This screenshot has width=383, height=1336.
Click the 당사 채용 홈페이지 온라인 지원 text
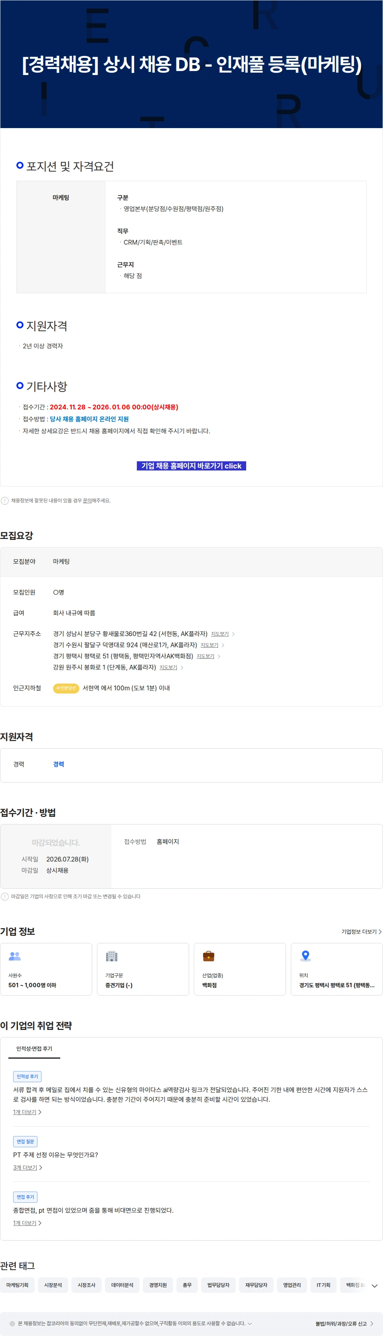(x=89, y=419)
